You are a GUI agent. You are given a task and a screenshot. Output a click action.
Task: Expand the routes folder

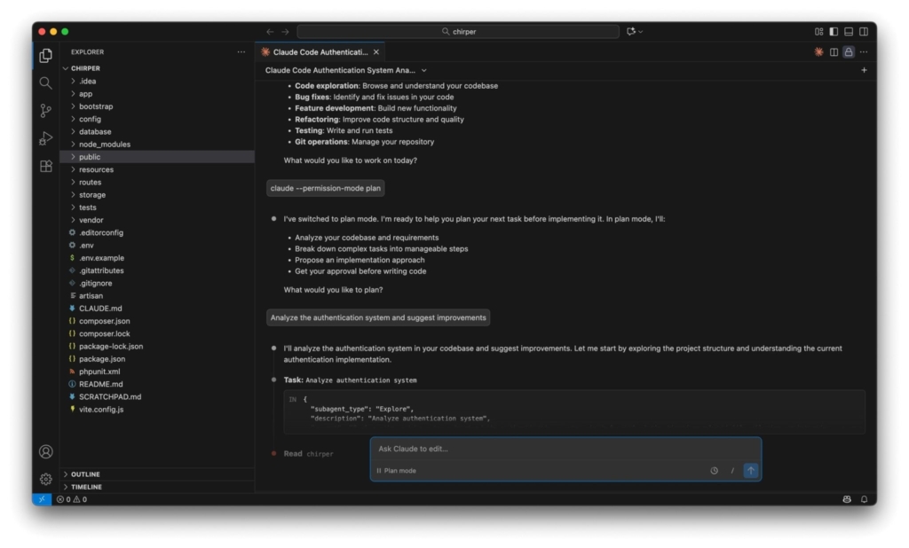(157, 182)
